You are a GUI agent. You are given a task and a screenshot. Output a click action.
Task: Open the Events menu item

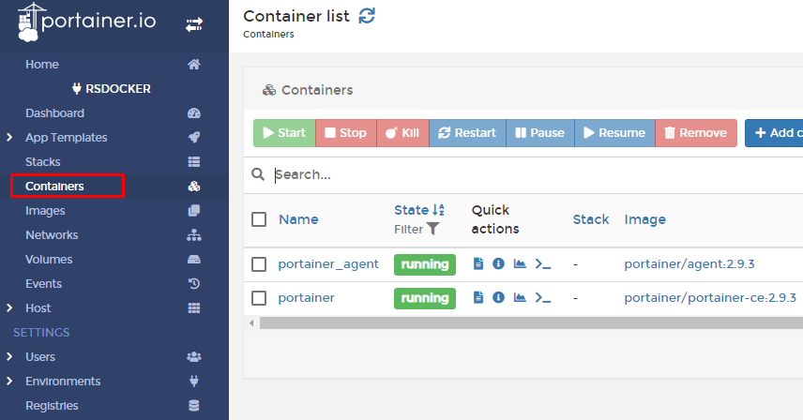pos(43,284)
